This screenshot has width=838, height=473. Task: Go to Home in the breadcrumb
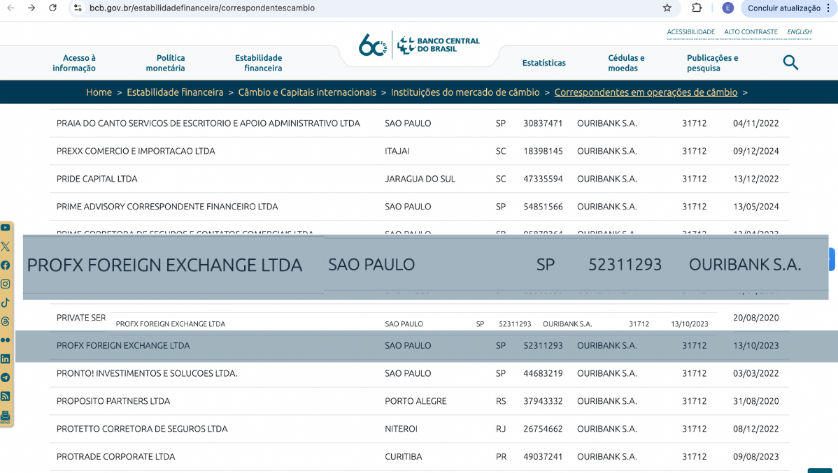(x=99, y=92)
